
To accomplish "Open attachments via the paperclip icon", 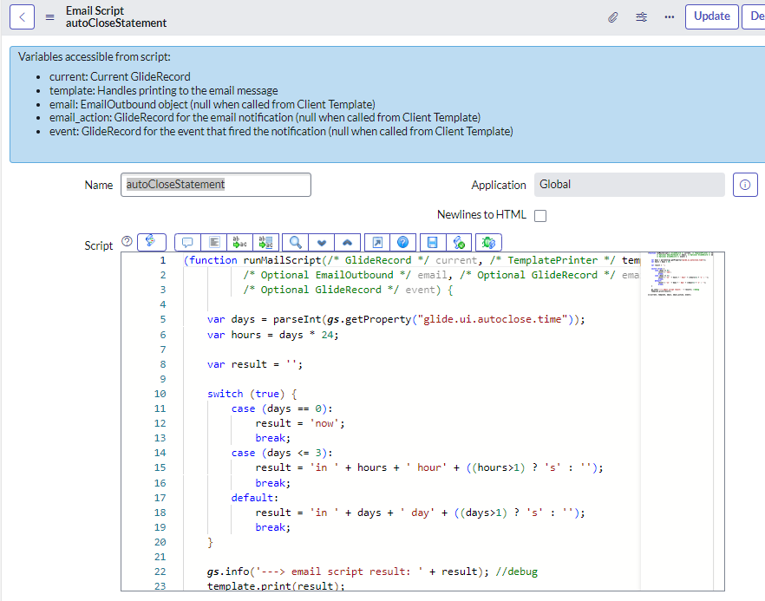I will (612, 17).
